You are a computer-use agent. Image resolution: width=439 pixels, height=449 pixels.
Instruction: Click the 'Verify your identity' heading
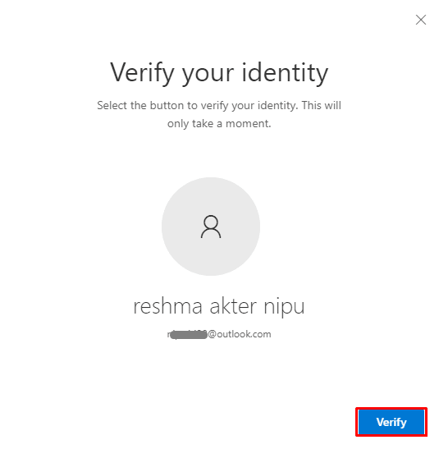click(219, 73)
